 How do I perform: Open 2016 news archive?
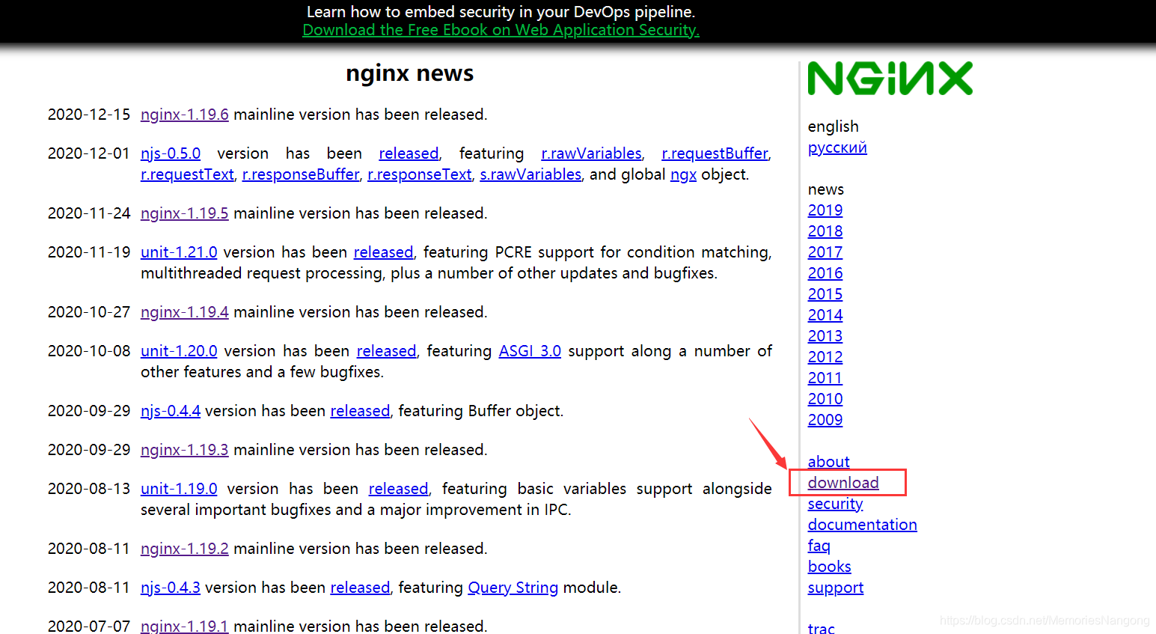[825, 273]
